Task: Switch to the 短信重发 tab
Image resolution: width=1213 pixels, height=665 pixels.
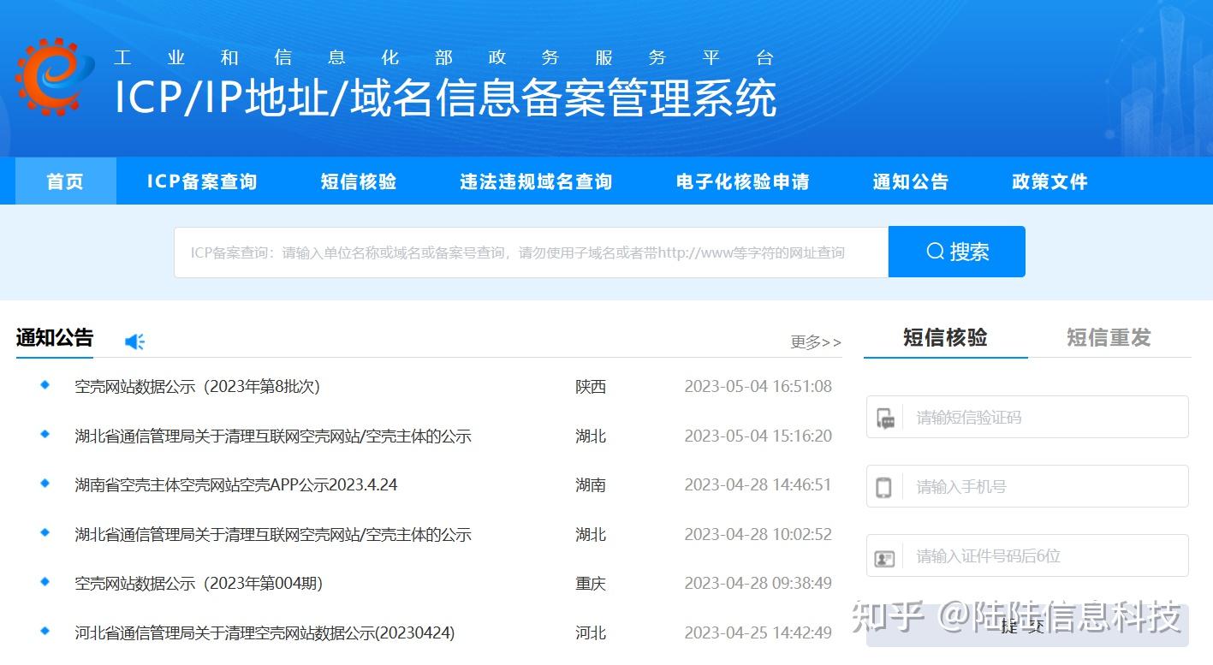Action: (x=1109, y=337)
